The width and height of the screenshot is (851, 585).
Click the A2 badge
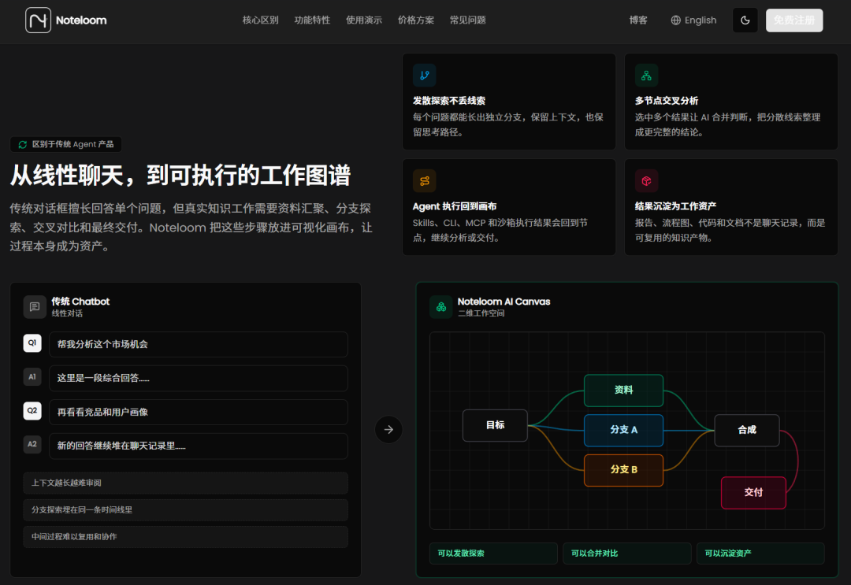click(x=32, y=444)
